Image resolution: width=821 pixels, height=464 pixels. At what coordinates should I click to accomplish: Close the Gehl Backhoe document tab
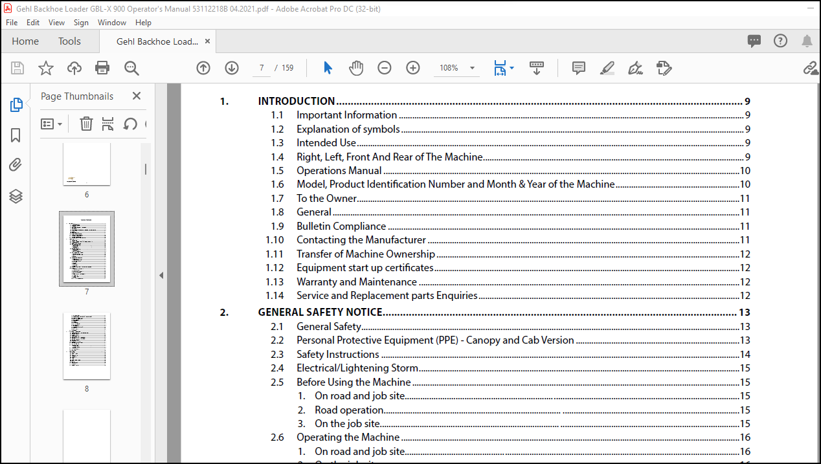pos(207,41)
